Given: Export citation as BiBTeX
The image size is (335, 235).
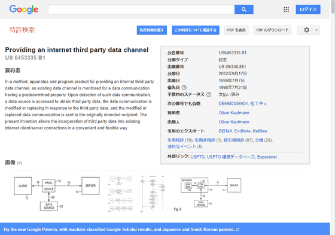Looking at the screenshot, I should tap(226, 131).
